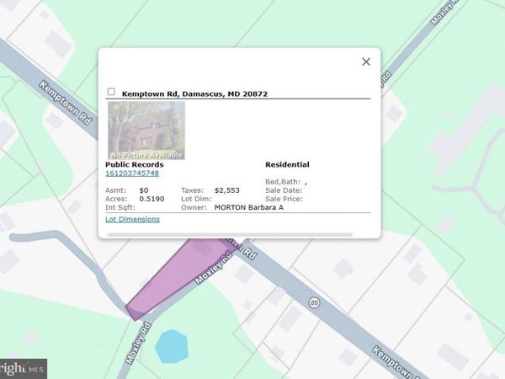Click the Asmt value $0

click(144, 190)
